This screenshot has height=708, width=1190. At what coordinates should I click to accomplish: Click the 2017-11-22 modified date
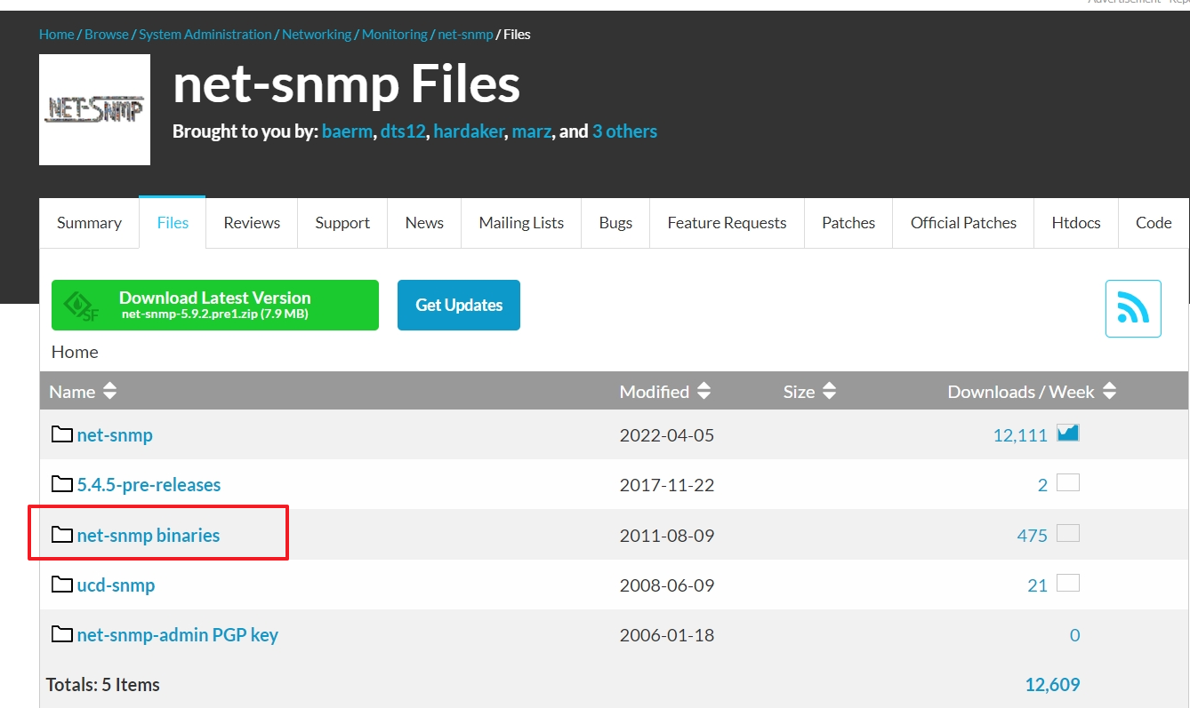tap(667, 485)
